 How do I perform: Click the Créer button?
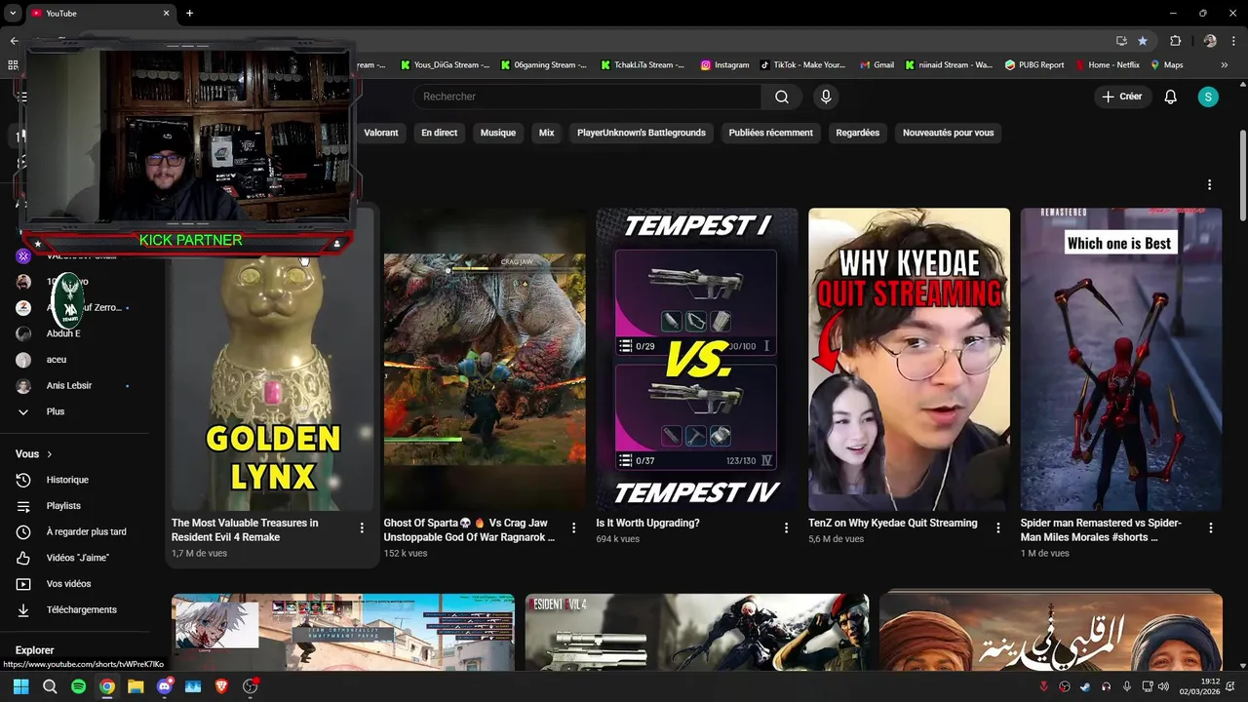pyautogui.click(x=1121, y=97)
